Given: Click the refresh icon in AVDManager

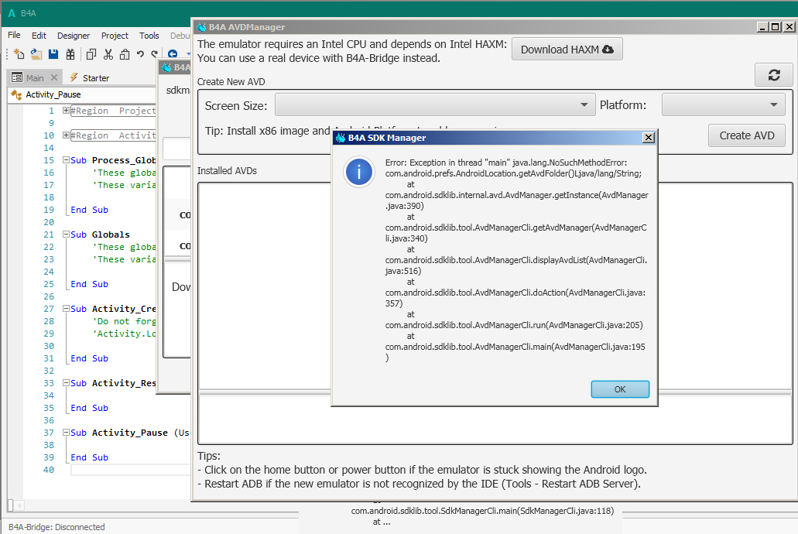Looking at the screenshot, I should click(x=773, y=75).
